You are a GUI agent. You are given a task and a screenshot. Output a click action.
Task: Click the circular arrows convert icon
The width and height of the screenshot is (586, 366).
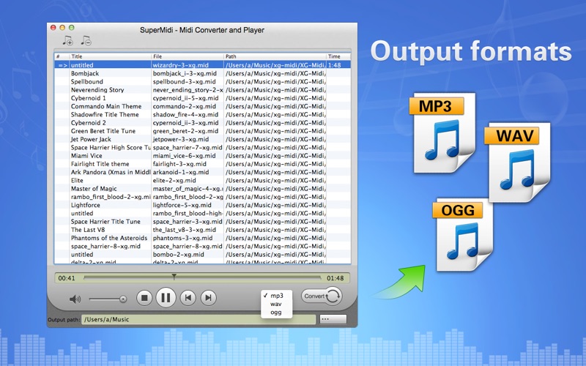tap(334, 296)
